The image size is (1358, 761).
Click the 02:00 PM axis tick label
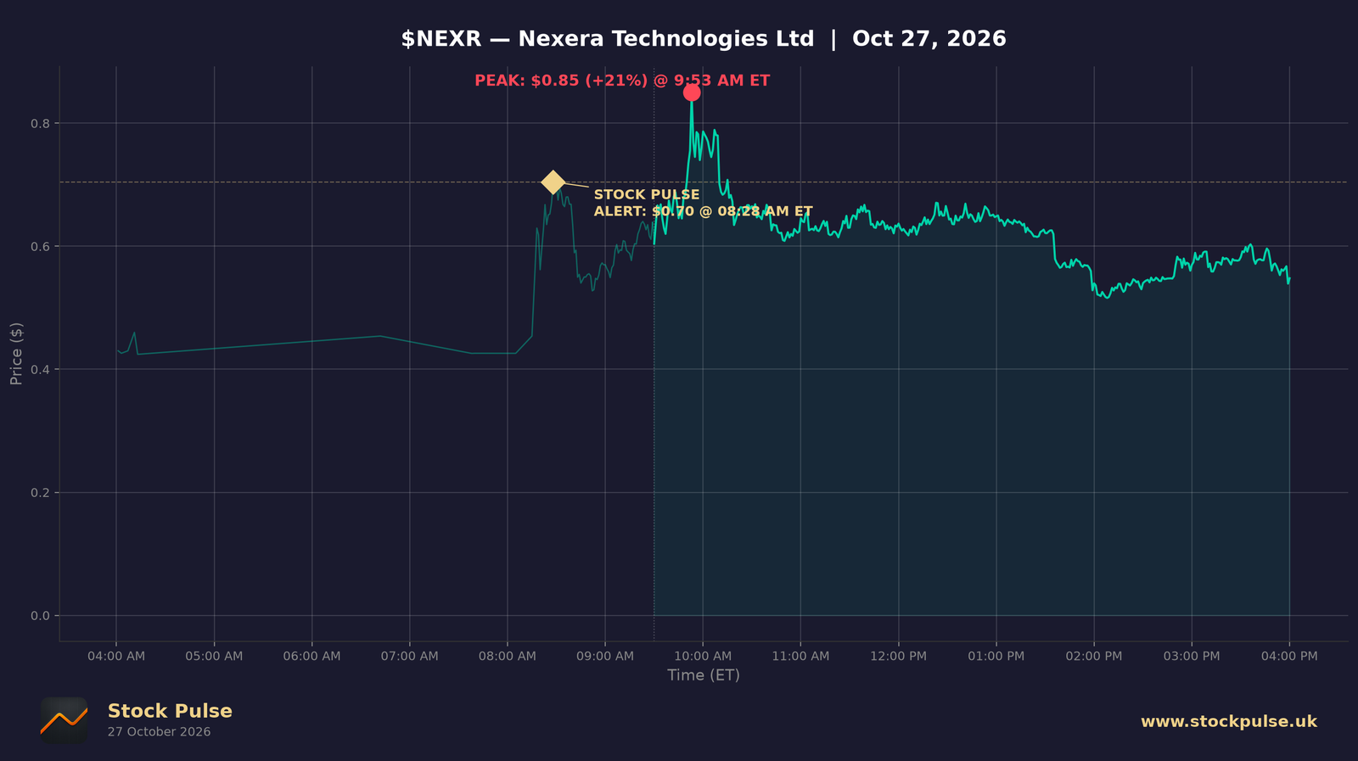1094,656
